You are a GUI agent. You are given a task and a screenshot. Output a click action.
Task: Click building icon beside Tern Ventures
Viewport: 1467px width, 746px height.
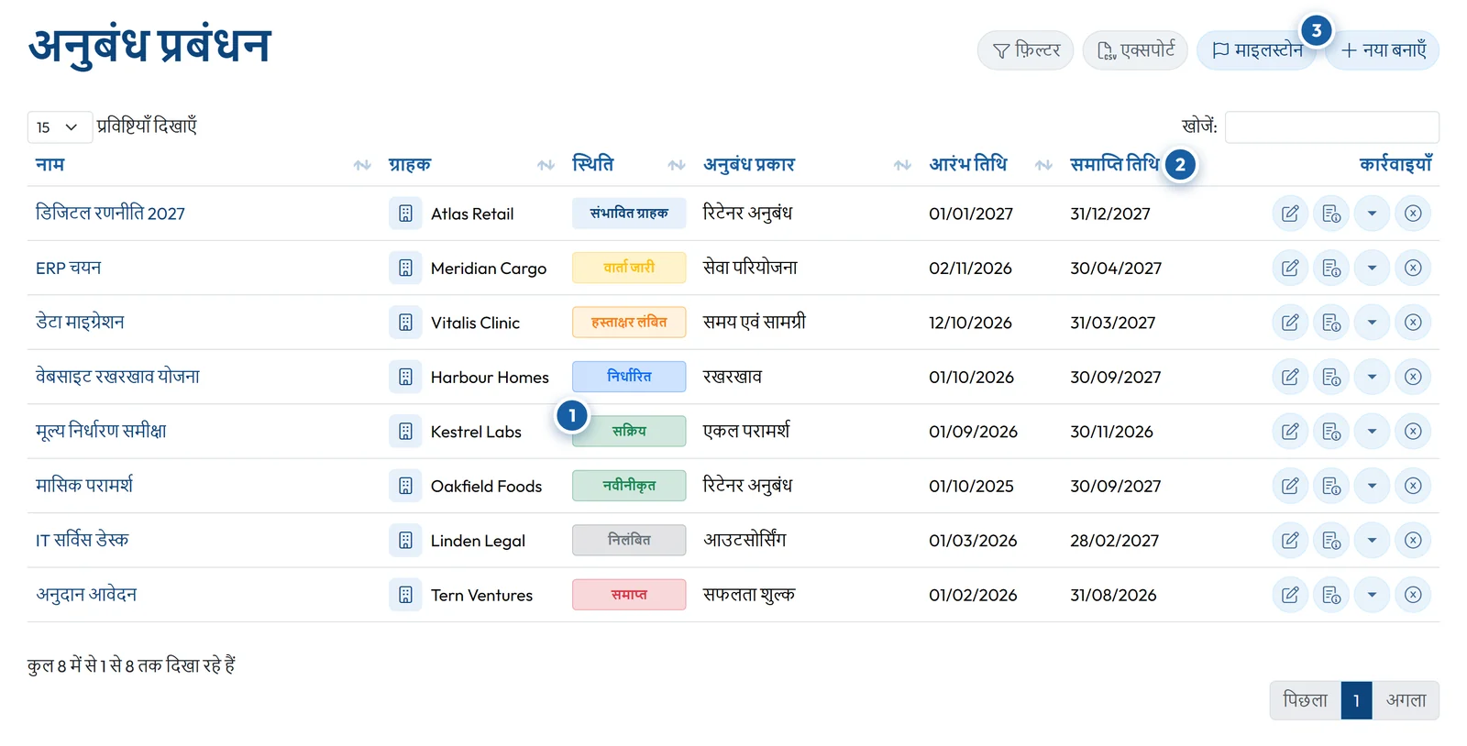(x=405, y=595)
